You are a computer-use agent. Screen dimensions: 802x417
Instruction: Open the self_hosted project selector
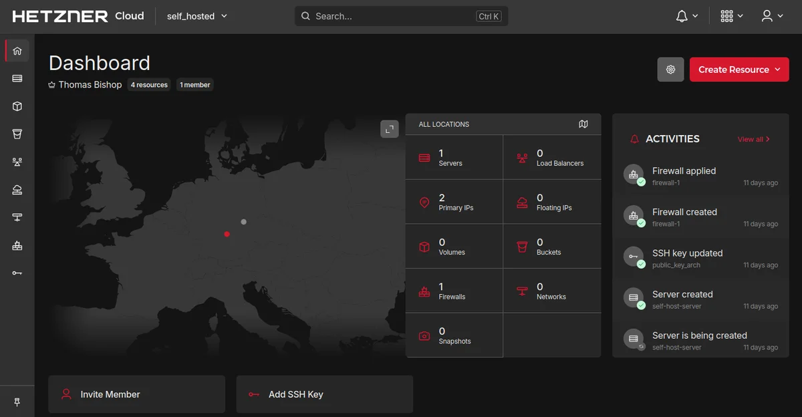tap(197, 16)
